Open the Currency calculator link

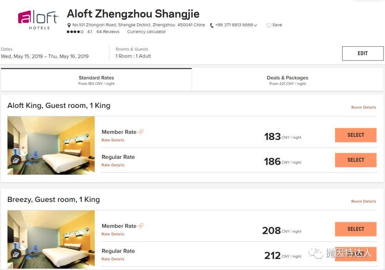coord(147,32)
